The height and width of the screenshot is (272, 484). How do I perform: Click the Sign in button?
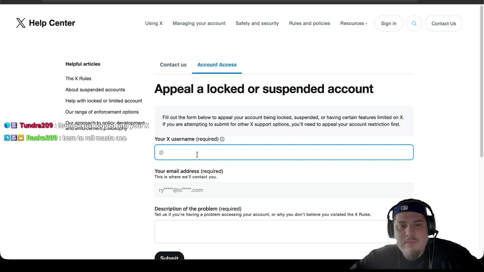click(389, 23)
